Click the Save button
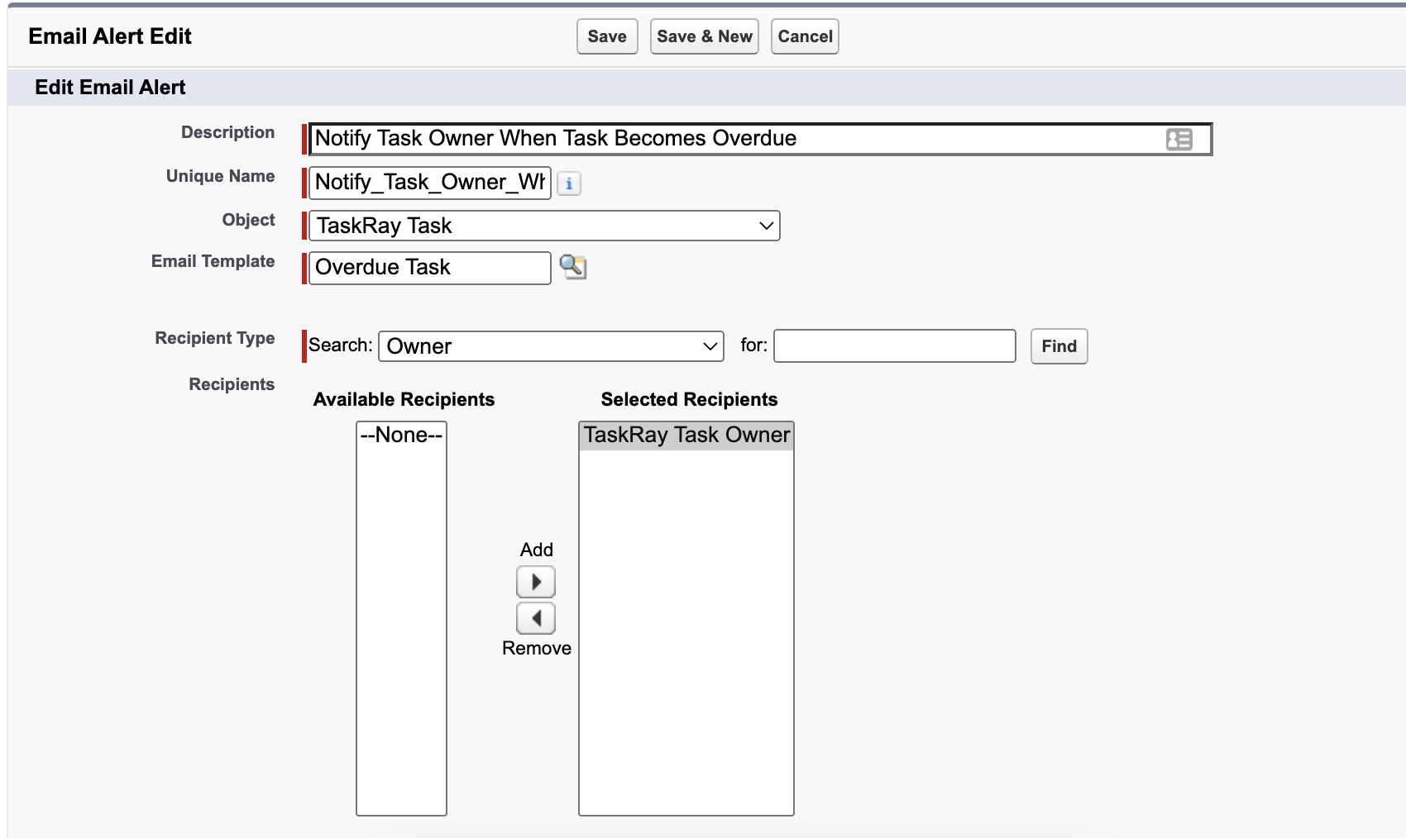The image size is (1406, 838). [x=607, y=36]
